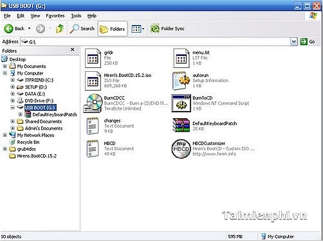Select Recycle Bin in folder tree

pos(28,142)
